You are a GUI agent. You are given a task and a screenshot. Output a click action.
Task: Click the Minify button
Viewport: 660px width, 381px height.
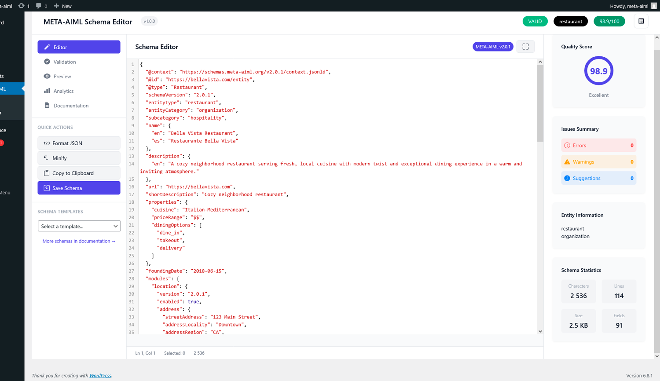[x=79, y=158]
